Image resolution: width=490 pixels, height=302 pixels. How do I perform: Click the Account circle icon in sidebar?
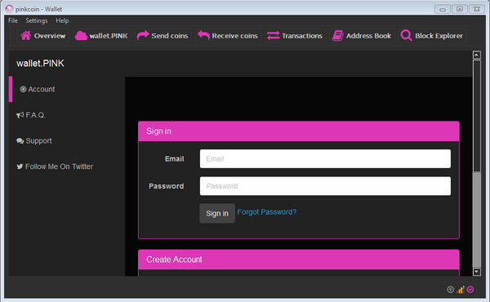pos(23,89)
